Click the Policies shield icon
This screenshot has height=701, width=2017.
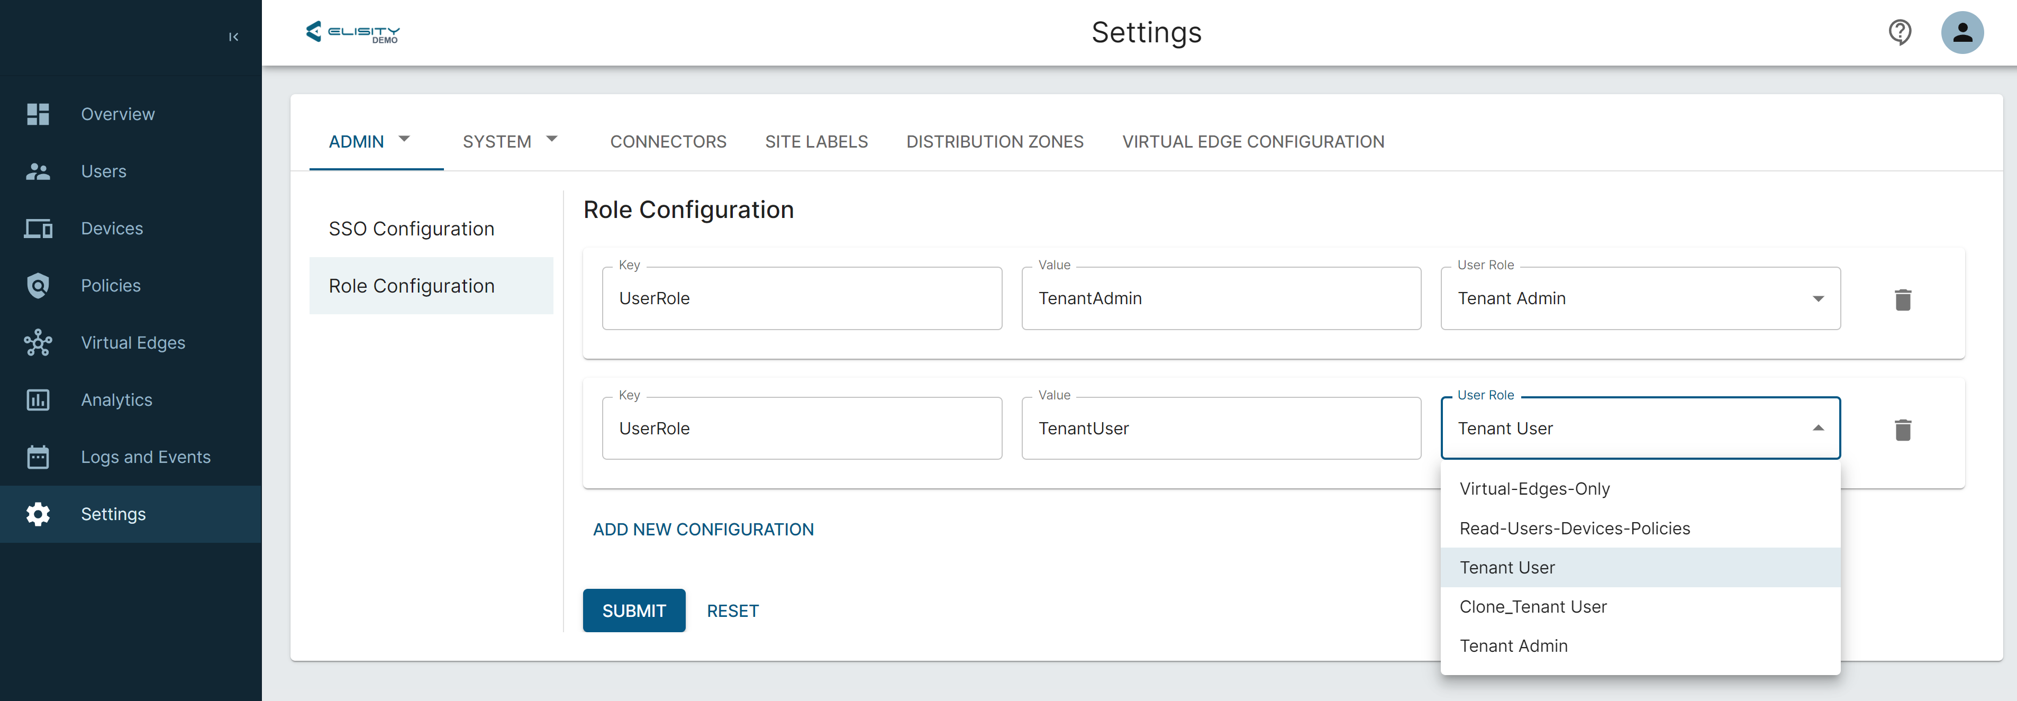(x=38, y=286)
